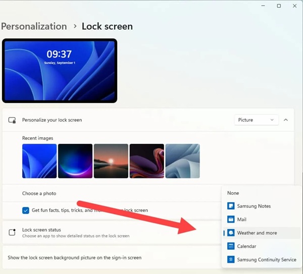Pick the purple ribbon wallpaper thumbnail
Screen dimensions: 303x274
coord(147,161)
